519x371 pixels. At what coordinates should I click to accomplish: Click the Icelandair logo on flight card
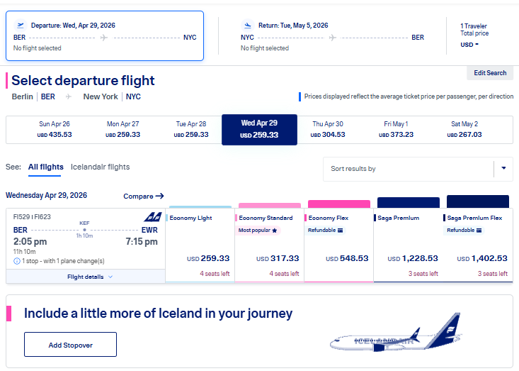pyautogui.click(x=153, y=217)
